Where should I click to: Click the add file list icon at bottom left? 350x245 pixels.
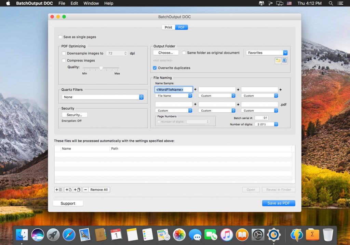point(58,189)
